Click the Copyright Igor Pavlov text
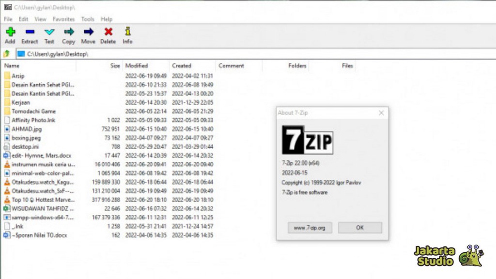The height and width of the screenshot is (279, 496). (x=322, y=183)
